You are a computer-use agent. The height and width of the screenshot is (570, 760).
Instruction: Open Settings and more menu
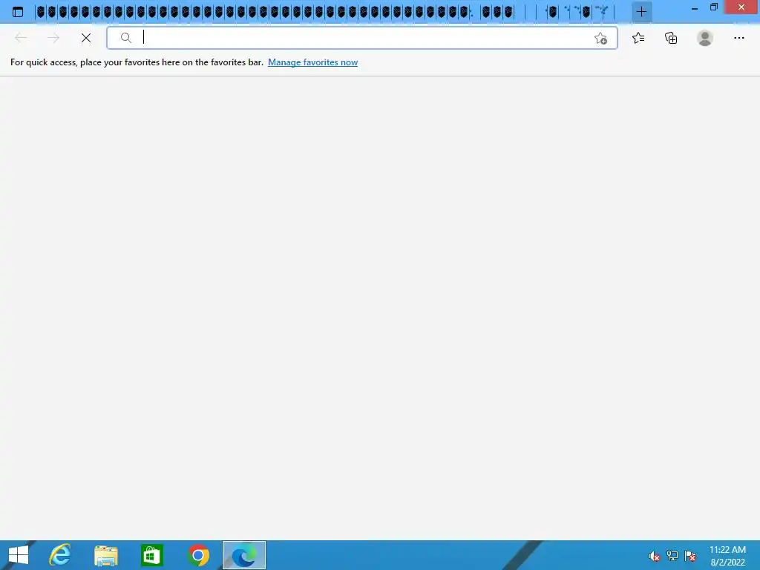tap(738, 38)
